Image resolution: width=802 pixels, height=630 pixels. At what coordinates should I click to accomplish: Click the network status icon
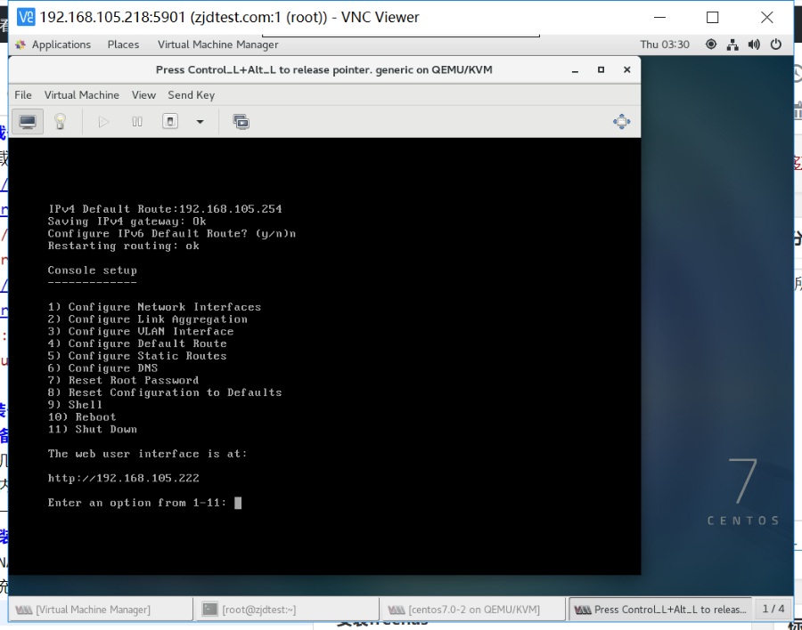click(733, 44)
